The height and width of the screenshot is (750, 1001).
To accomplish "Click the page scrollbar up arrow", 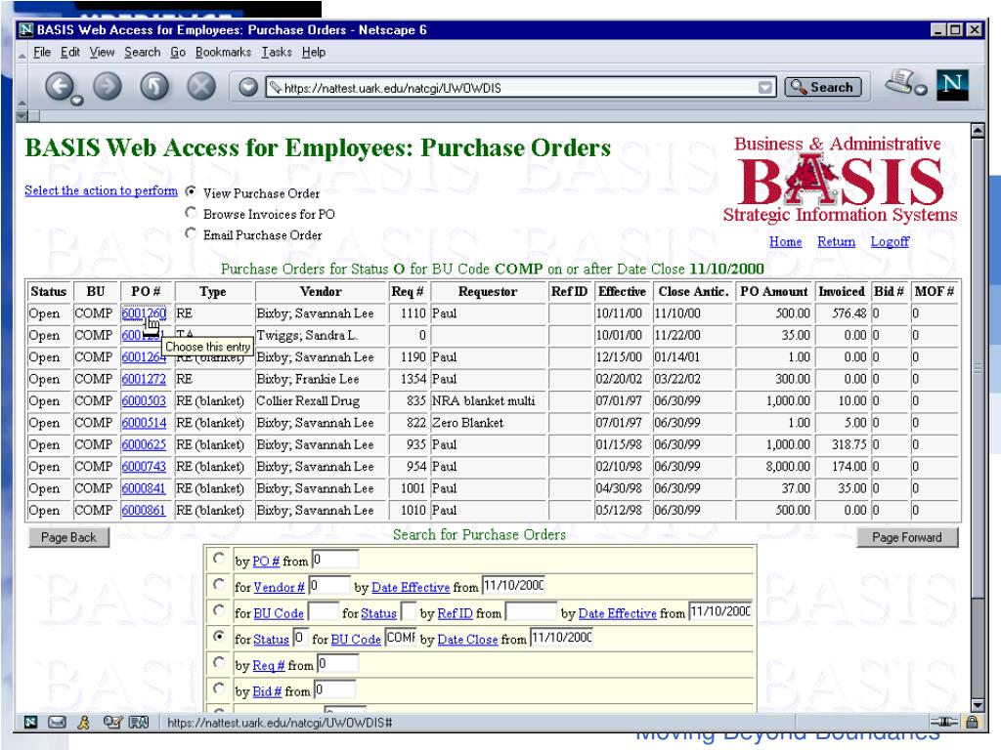I will (x=977, y=131).
